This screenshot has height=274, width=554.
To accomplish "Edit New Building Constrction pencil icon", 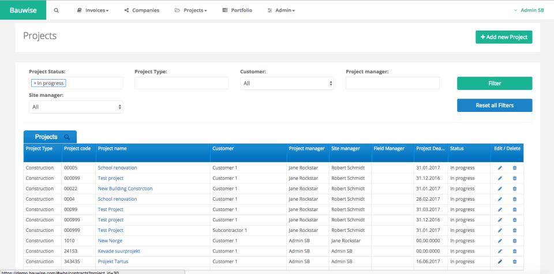I will coord(500,189).
